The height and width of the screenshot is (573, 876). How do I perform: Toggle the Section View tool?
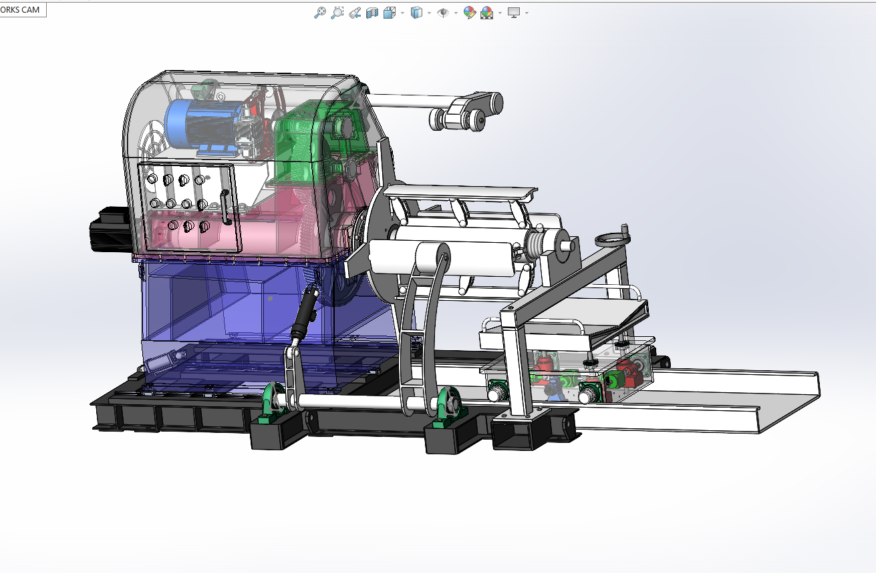[x=372, y=13]
